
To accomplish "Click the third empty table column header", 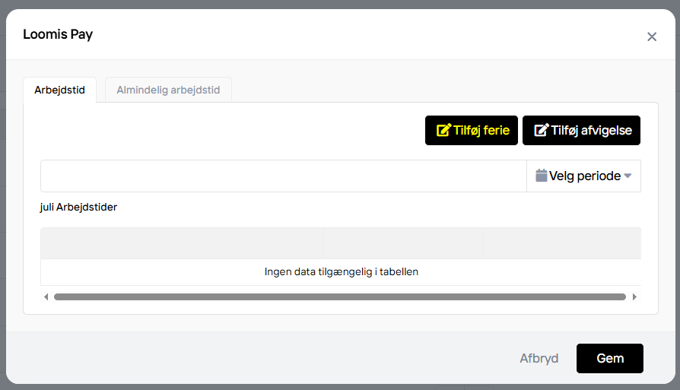I will 561,243.
